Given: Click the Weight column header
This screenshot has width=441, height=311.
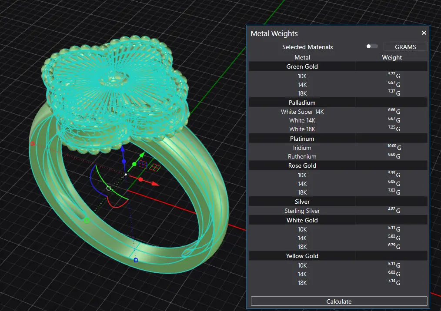Looking at the screenshot, I should 392,57.
